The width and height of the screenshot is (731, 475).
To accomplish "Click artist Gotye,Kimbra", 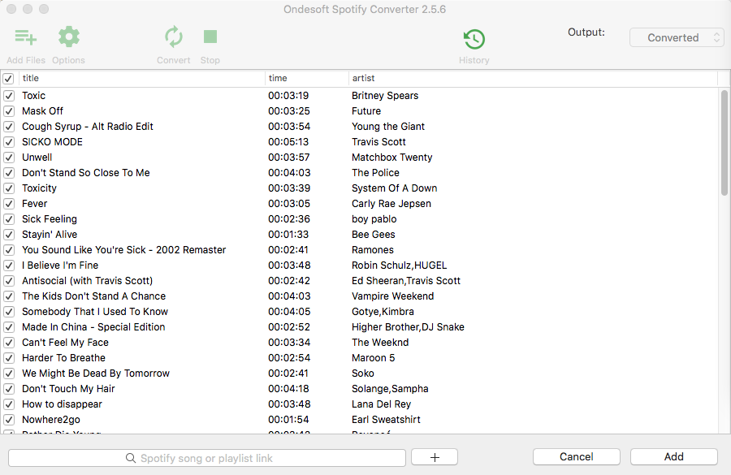I will (383, 311).
